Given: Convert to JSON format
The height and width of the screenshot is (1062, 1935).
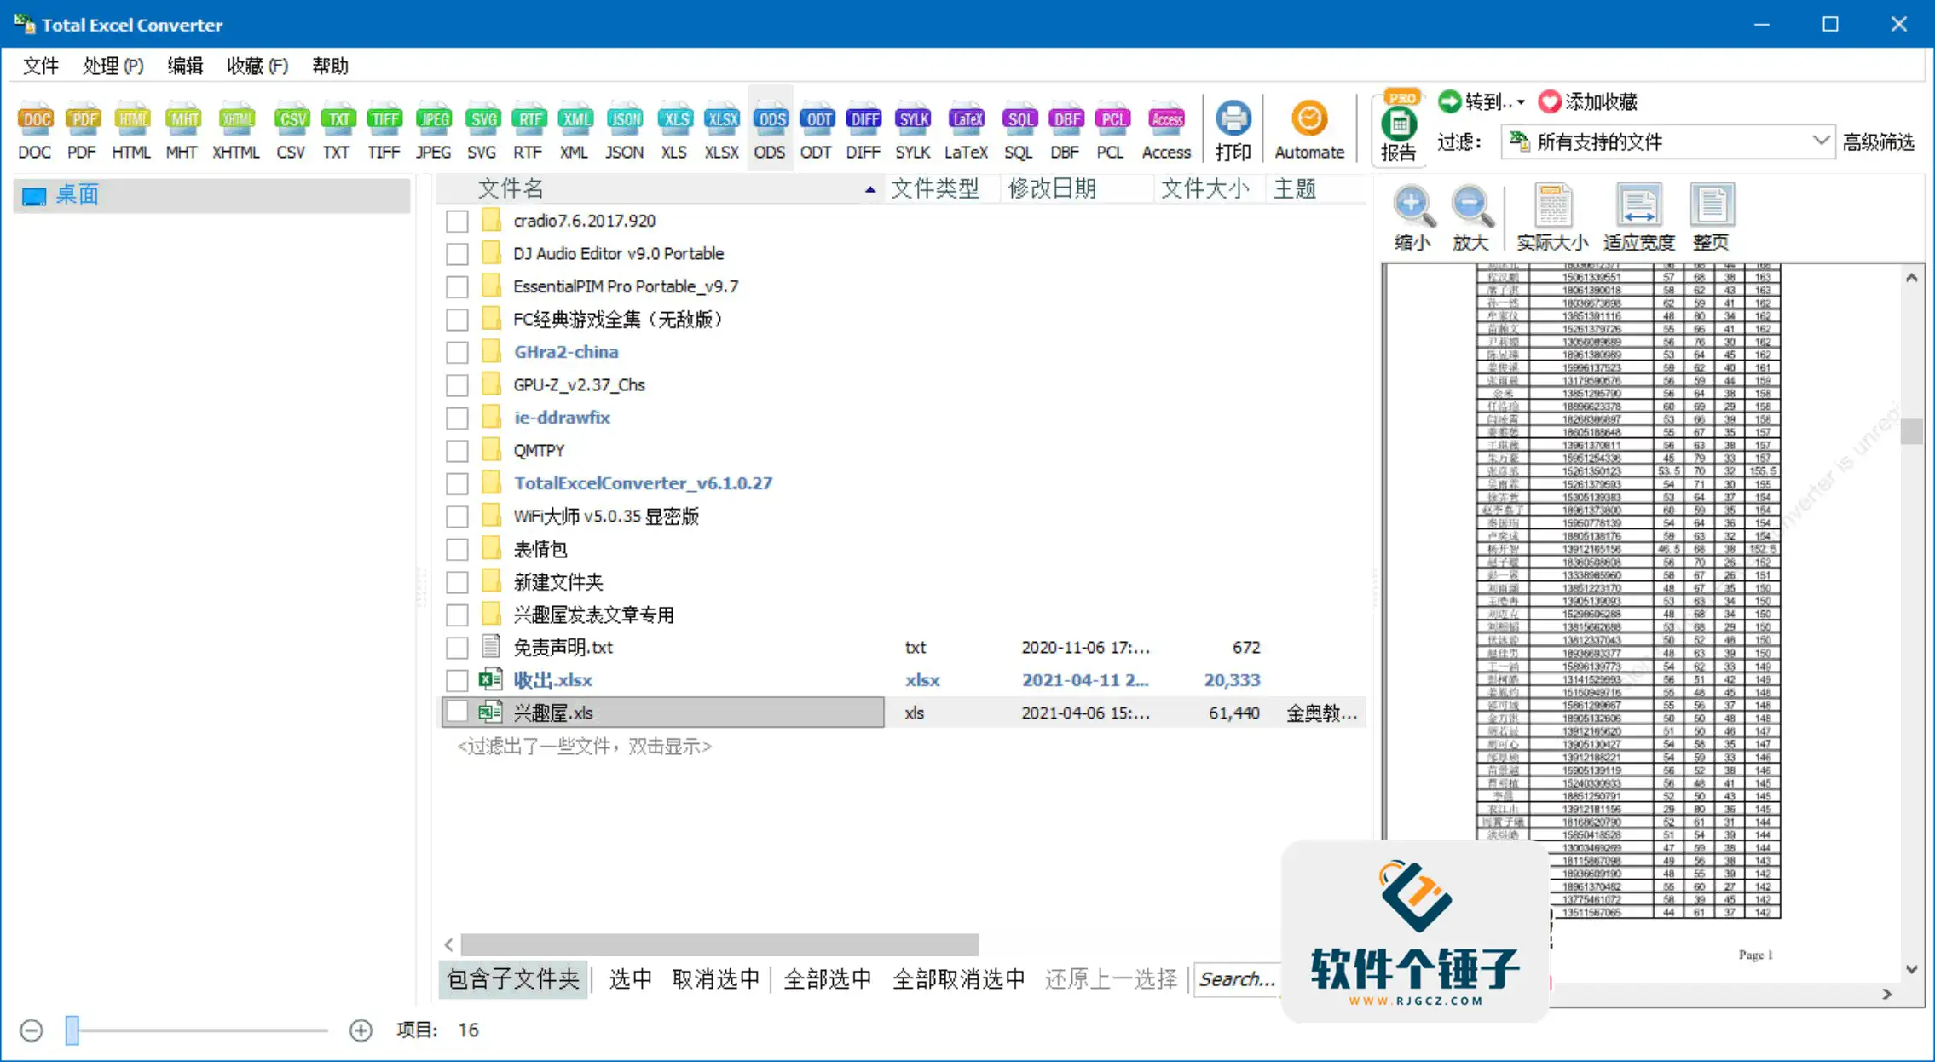Looking at the screenshot, I should tap(624, 130).
